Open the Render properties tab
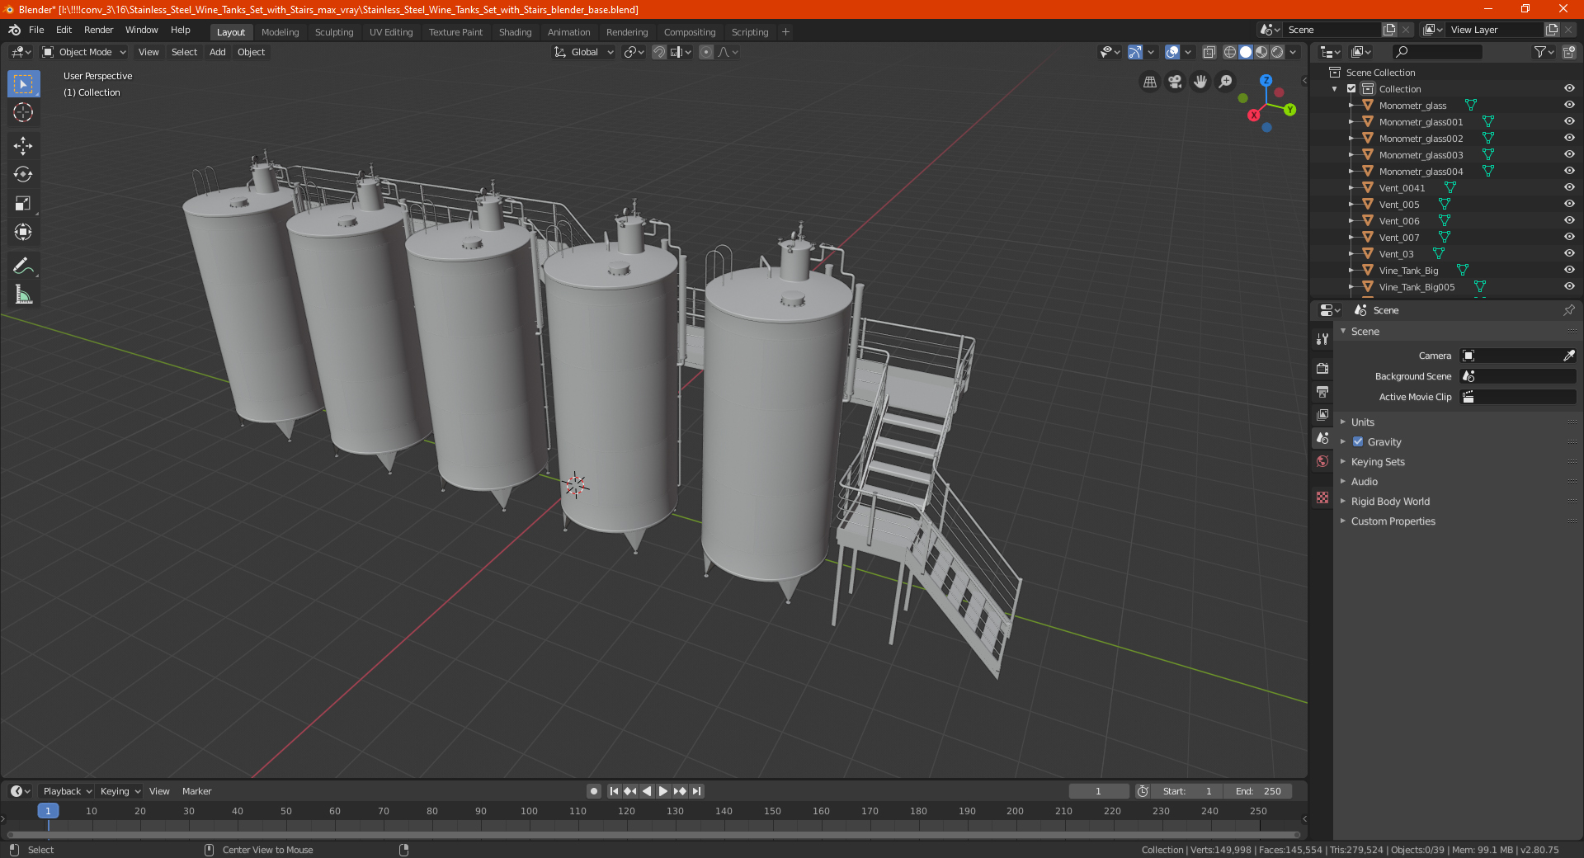 click(x=1322, y=368)
